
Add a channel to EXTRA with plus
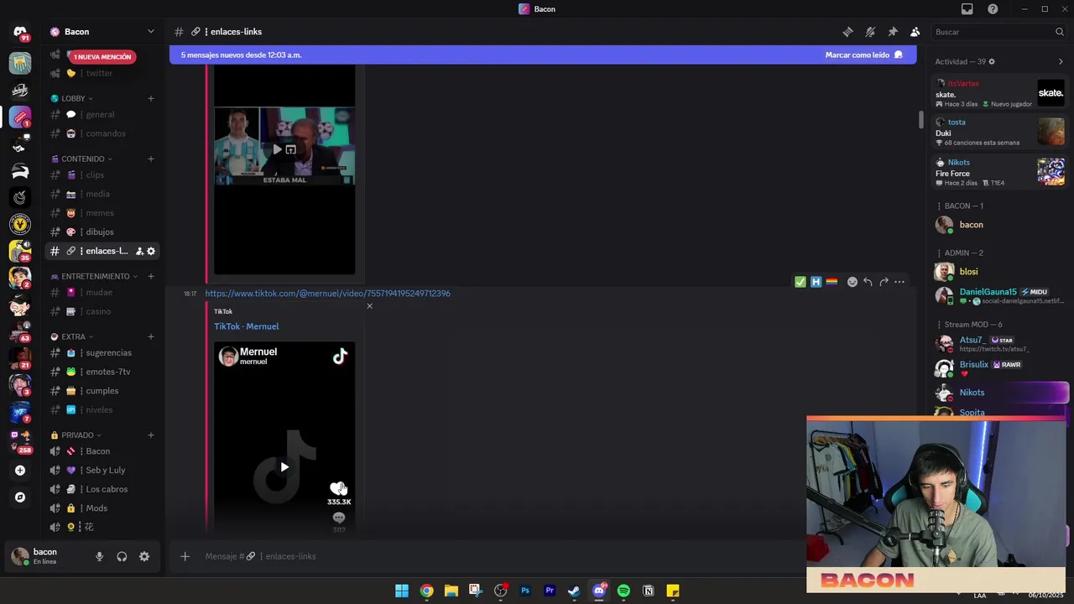click(151, 336)
